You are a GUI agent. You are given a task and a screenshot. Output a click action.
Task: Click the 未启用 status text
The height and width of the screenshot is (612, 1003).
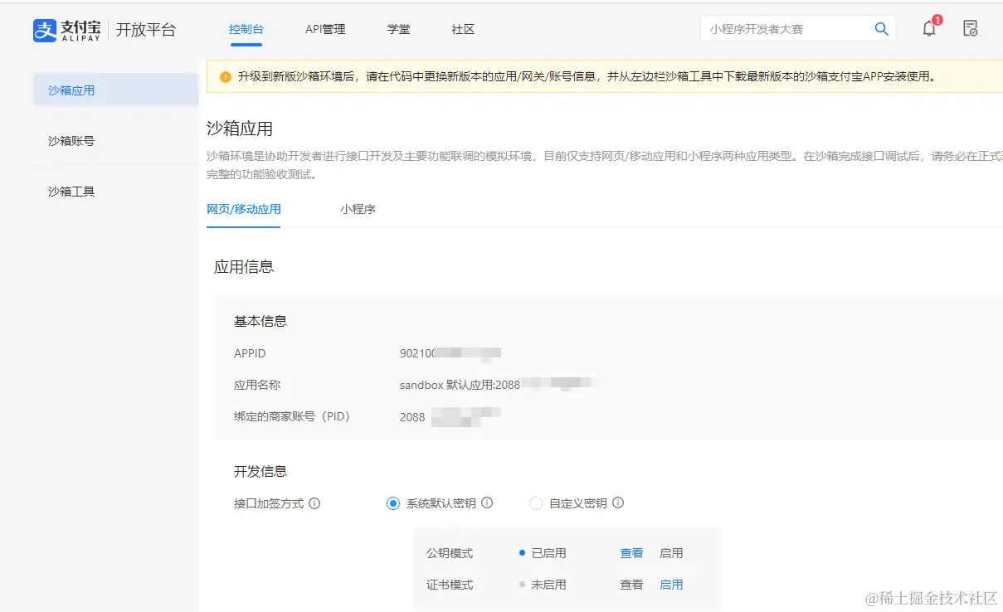(x=548, y=585)
